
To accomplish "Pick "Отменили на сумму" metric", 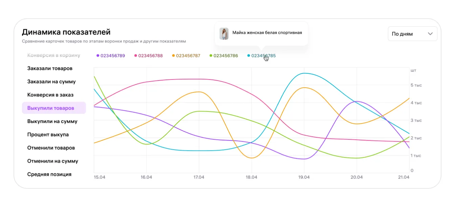I will click(52, 161).
